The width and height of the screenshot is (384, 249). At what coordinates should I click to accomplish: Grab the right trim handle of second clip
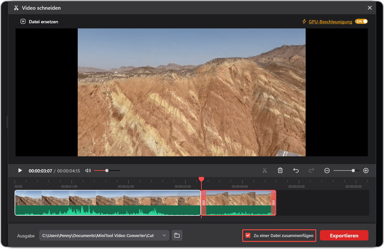274,203
